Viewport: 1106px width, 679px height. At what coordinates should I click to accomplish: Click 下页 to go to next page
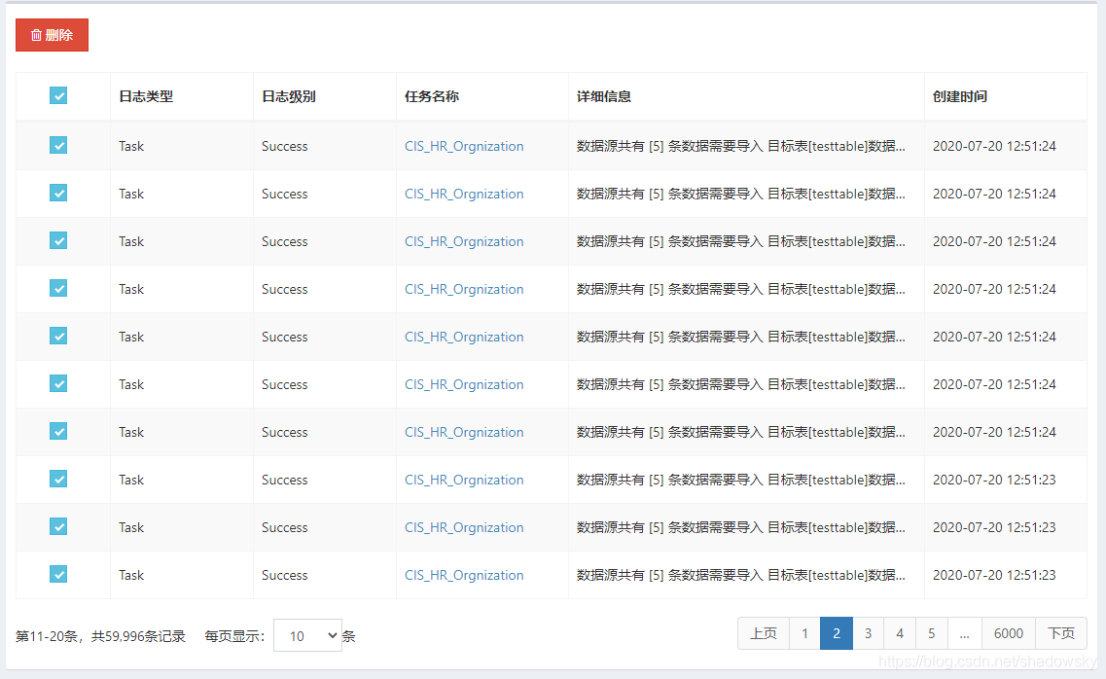tap(1061, 633)
